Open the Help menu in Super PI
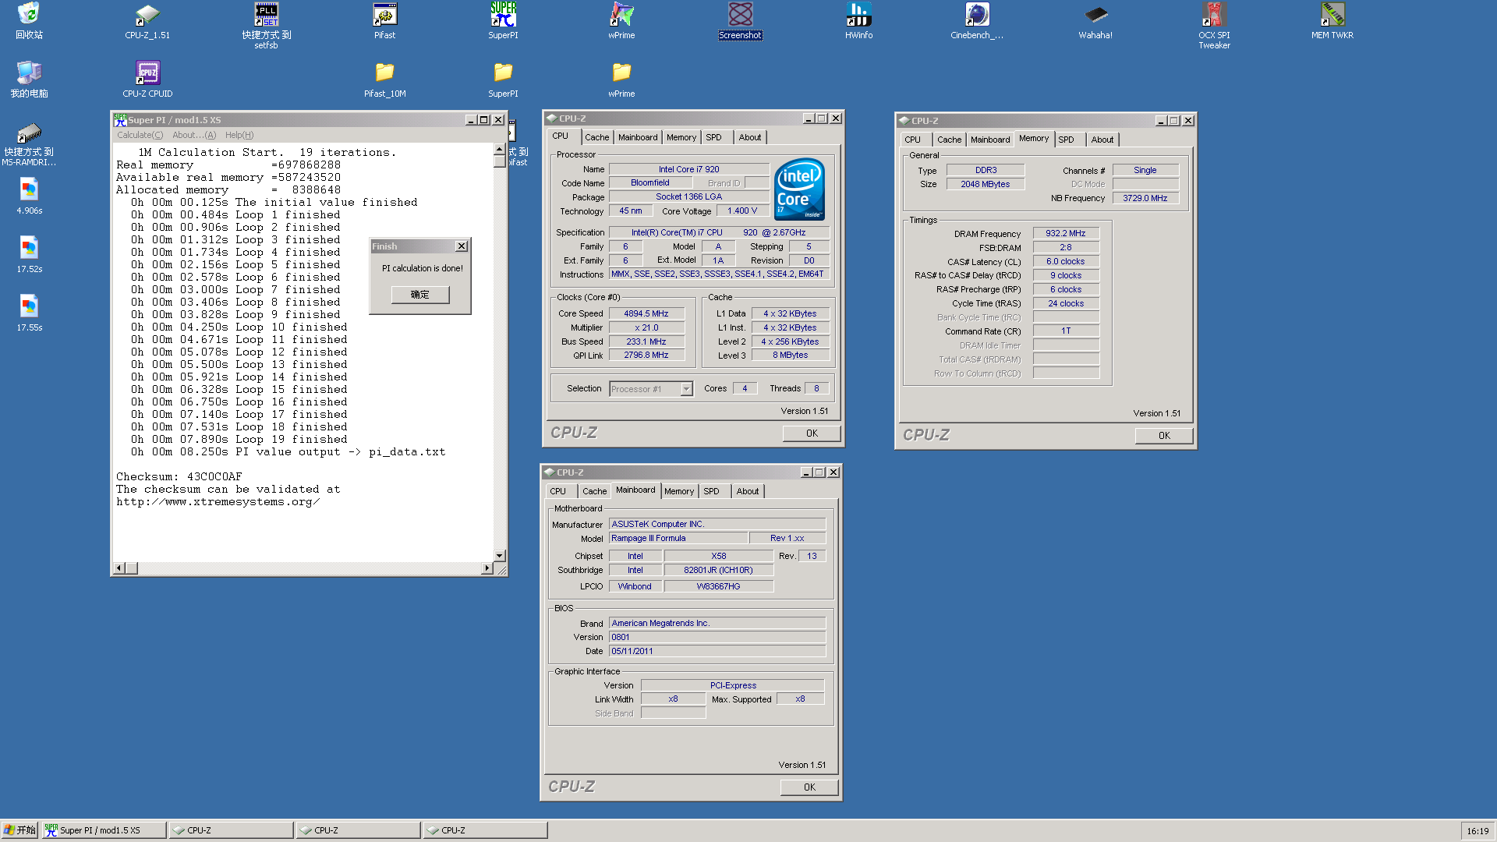1497x842 pixels. 239,135
